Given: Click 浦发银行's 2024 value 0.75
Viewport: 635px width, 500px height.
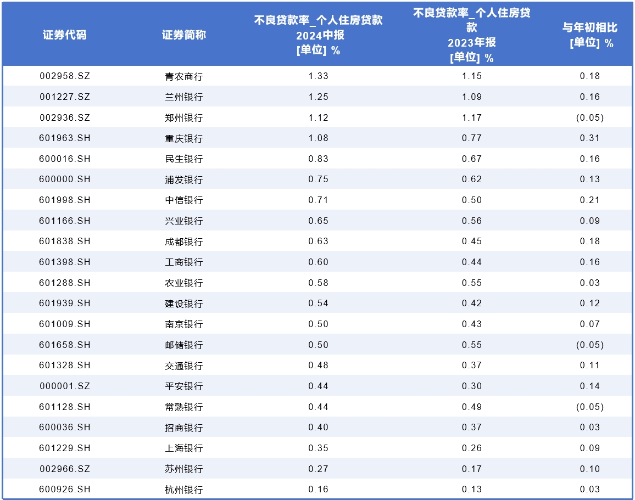Looking at the screenshot, I should [x=318, y=179].
